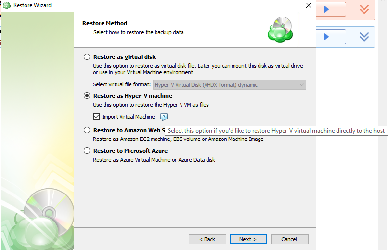Choose Restore to Microsoft Azure option

coord(87,151)
